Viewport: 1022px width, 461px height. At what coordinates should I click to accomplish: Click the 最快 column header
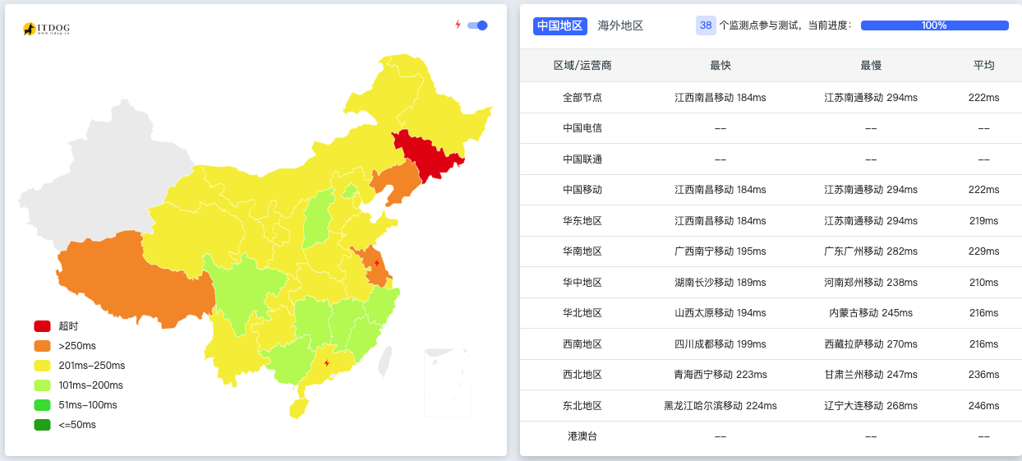[720, 65]
